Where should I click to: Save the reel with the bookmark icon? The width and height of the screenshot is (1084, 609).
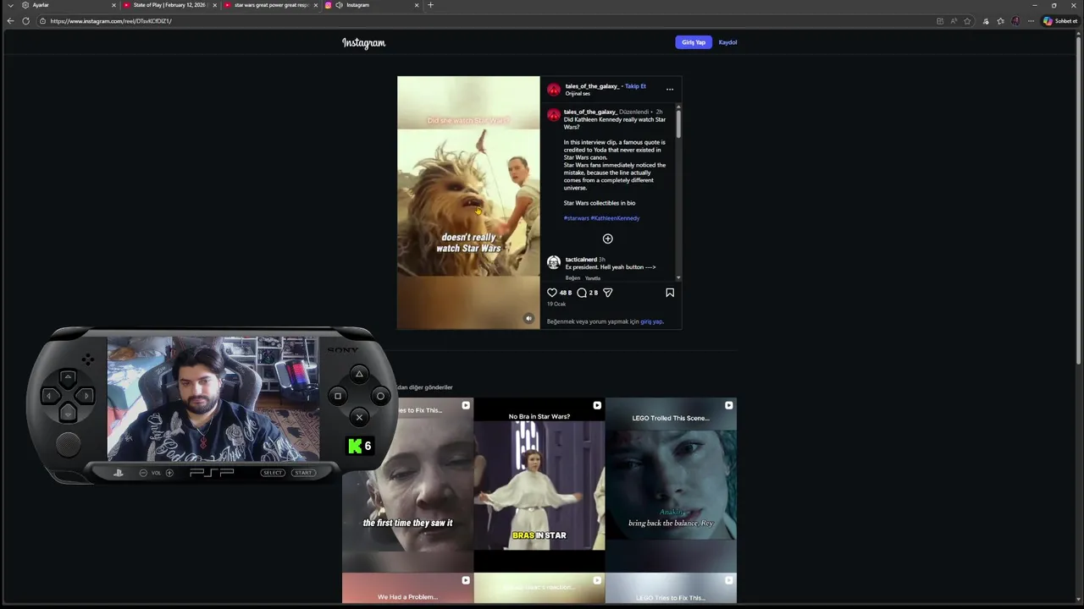670,293
